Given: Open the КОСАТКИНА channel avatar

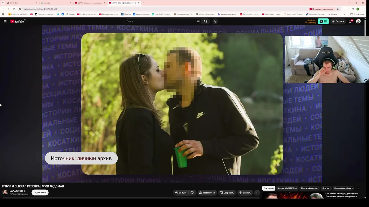Looking at the screenshot, I should click(5, 192).
